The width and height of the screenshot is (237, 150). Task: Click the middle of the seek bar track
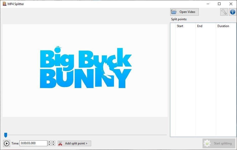[85, 135]
